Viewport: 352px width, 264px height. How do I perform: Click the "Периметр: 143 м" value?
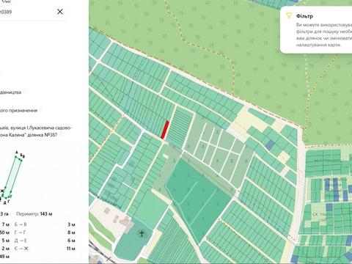coord(34,214)
